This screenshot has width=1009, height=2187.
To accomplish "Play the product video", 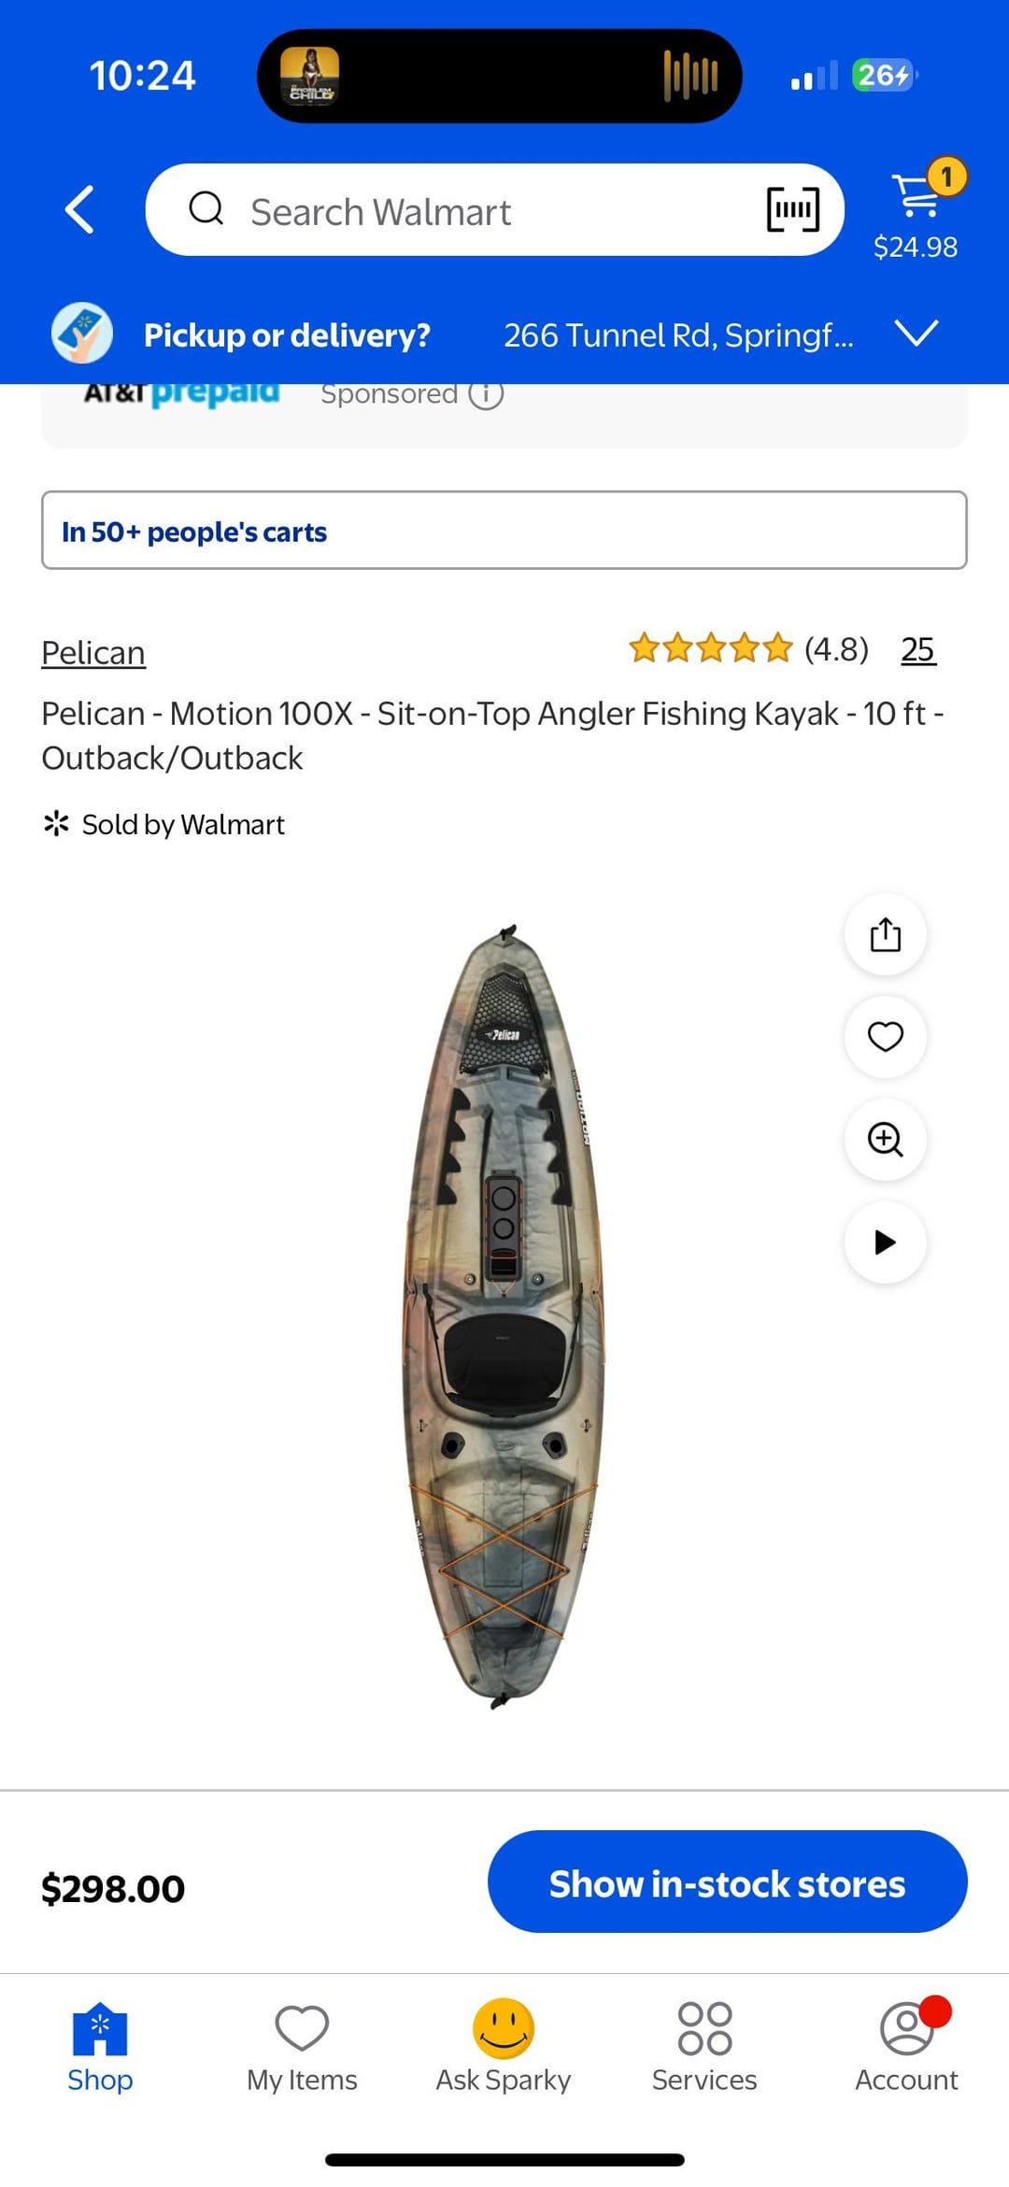I will click(885, 1242).
